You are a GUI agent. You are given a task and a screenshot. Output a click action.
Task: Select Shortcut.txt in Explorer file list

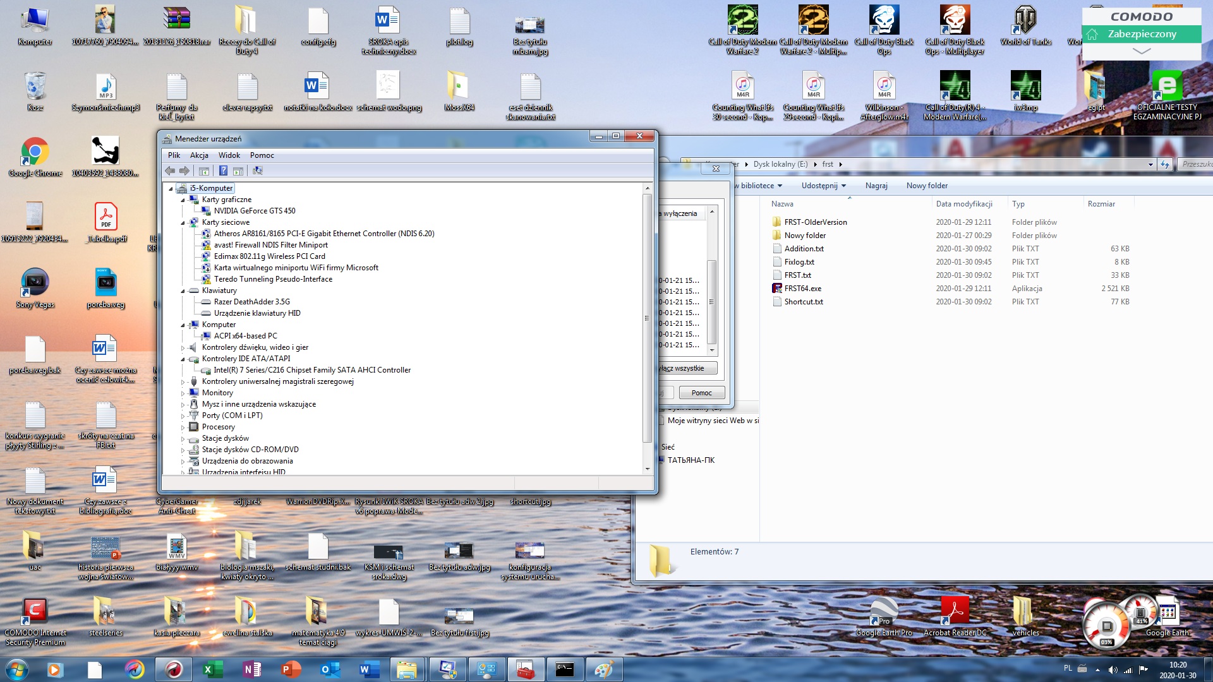(803, 302)
